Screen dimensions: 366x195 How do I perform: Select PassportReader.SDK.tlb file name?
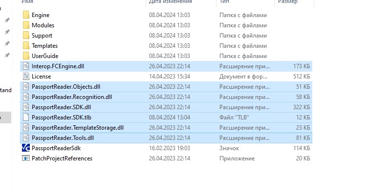click(62, 117)
